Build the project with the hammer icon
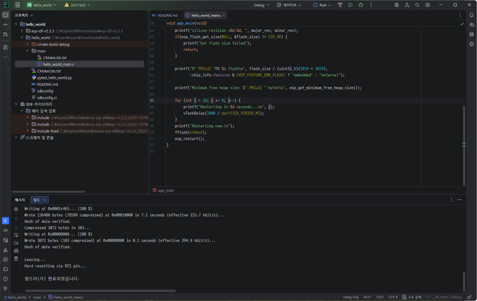This screenshot has height=301, width=477. coord(340,5)
